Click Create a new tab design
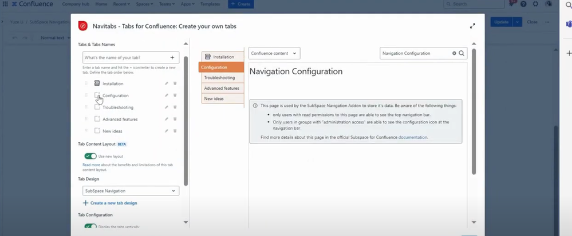The width and height of the screenshot is (572, 236). pos(110,203)
